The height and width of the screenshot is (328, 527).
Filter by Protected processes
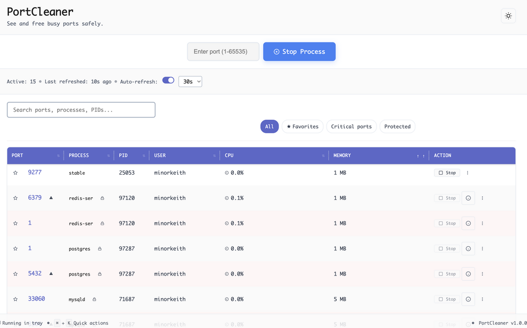tap(397, 126)
